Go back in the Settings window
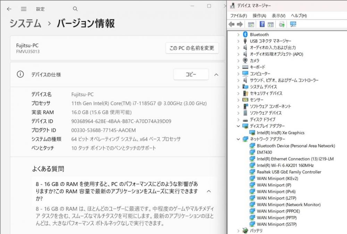Image resolution: width=347 pixels, height=234 pixels. [9, 9]
